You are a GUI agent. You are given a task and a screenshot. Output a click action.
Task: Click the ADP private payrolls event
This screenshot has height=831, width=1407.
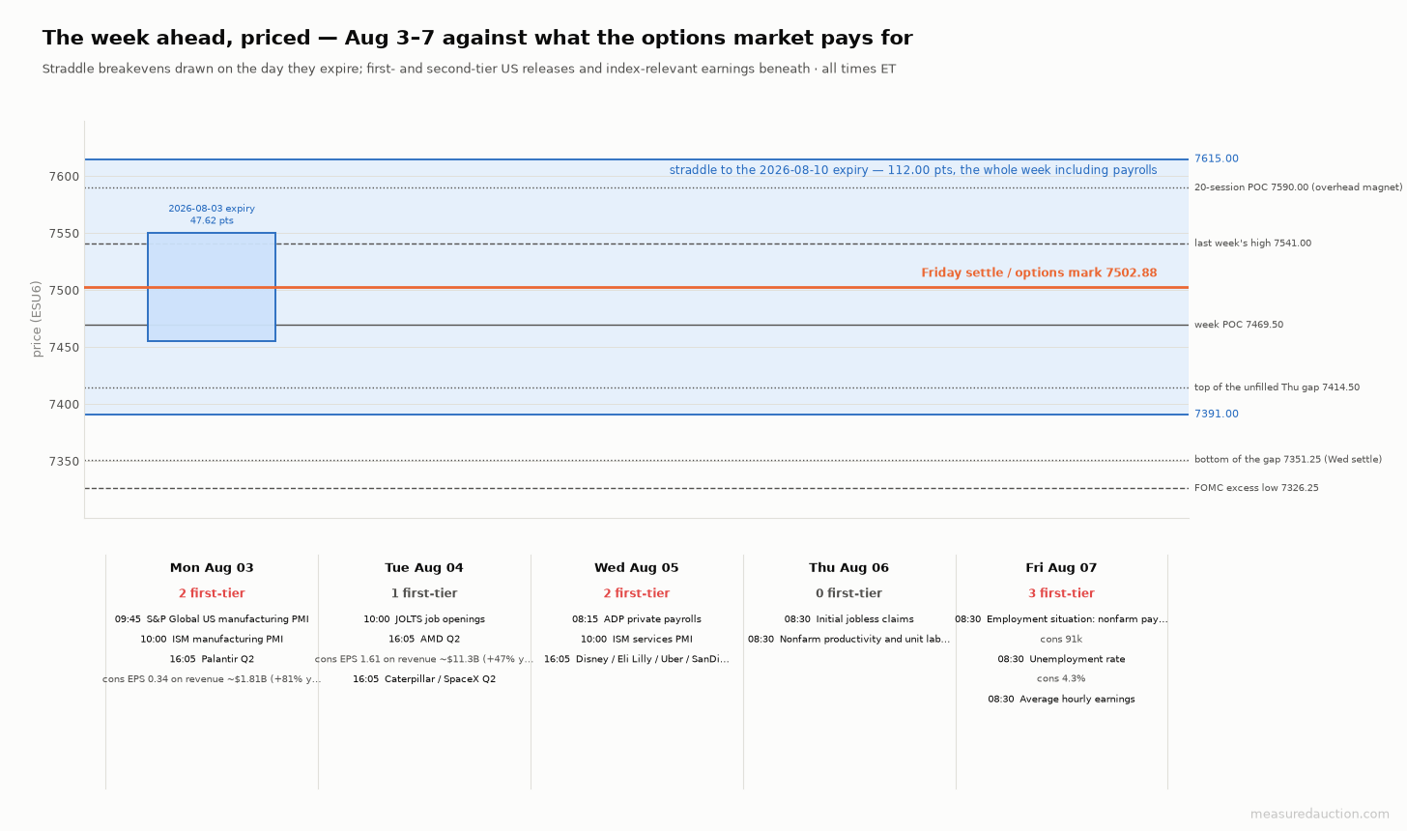637,619
